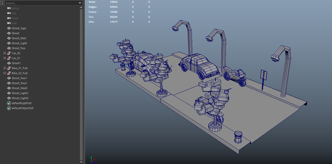Click the street sign model in viewport
The height and width of the screenshot is (164, 332).
point(263,80)
